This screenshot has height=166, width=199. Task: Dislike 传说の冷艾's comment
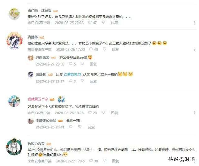pyautogui.click(x=104, y=161)
